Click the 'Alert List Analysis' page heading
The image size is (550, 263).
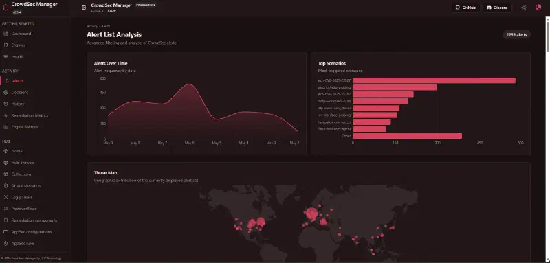click(x=114, y=34)
